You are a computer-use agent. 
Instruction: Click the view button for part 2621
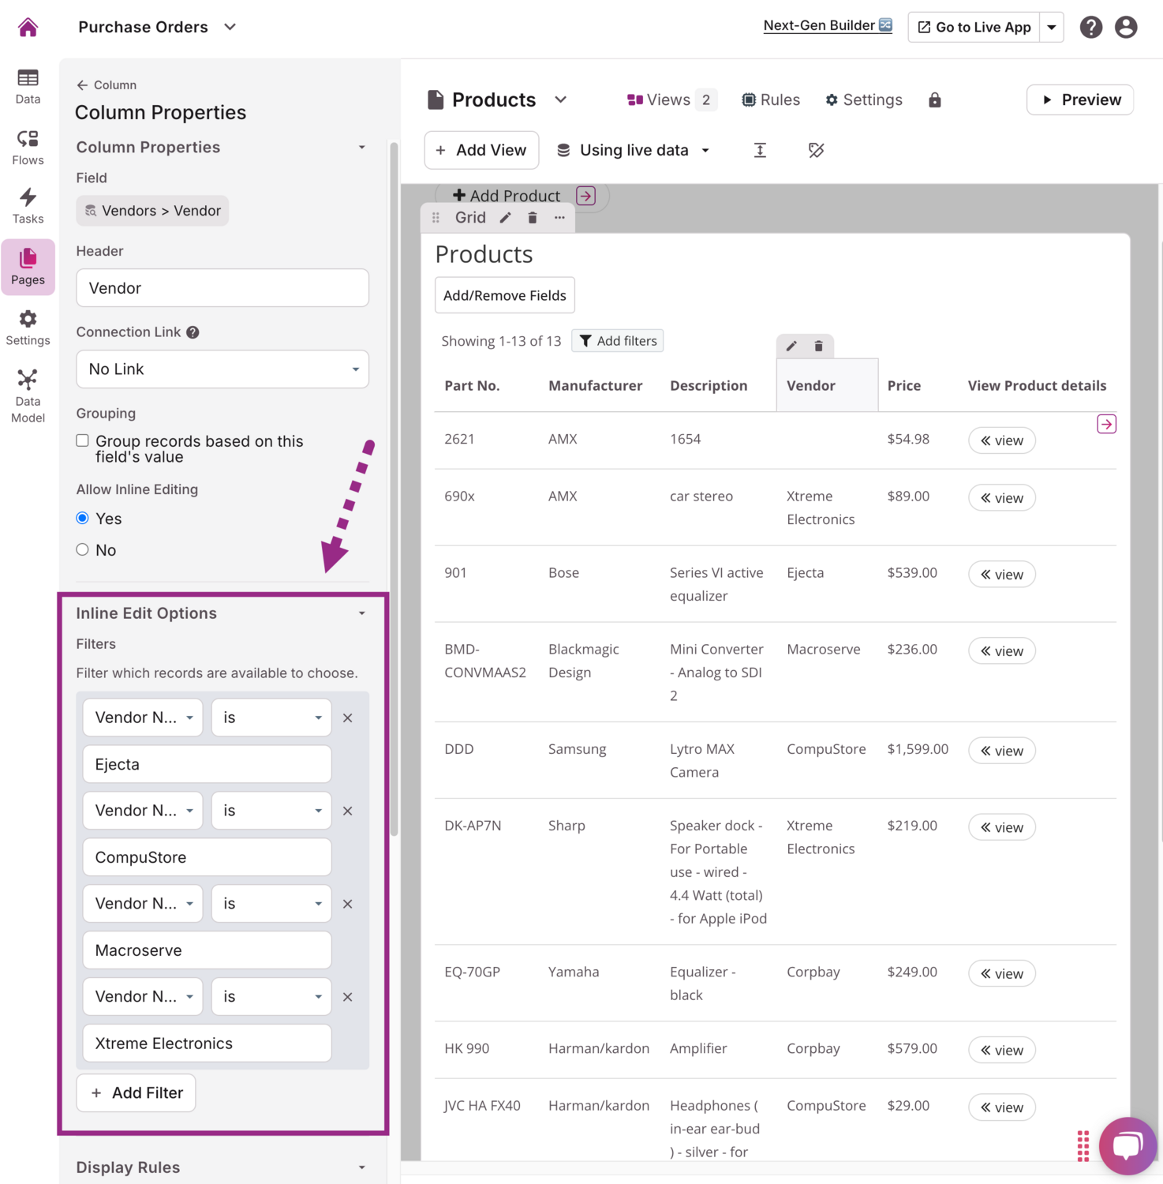tap(1002, 440)
